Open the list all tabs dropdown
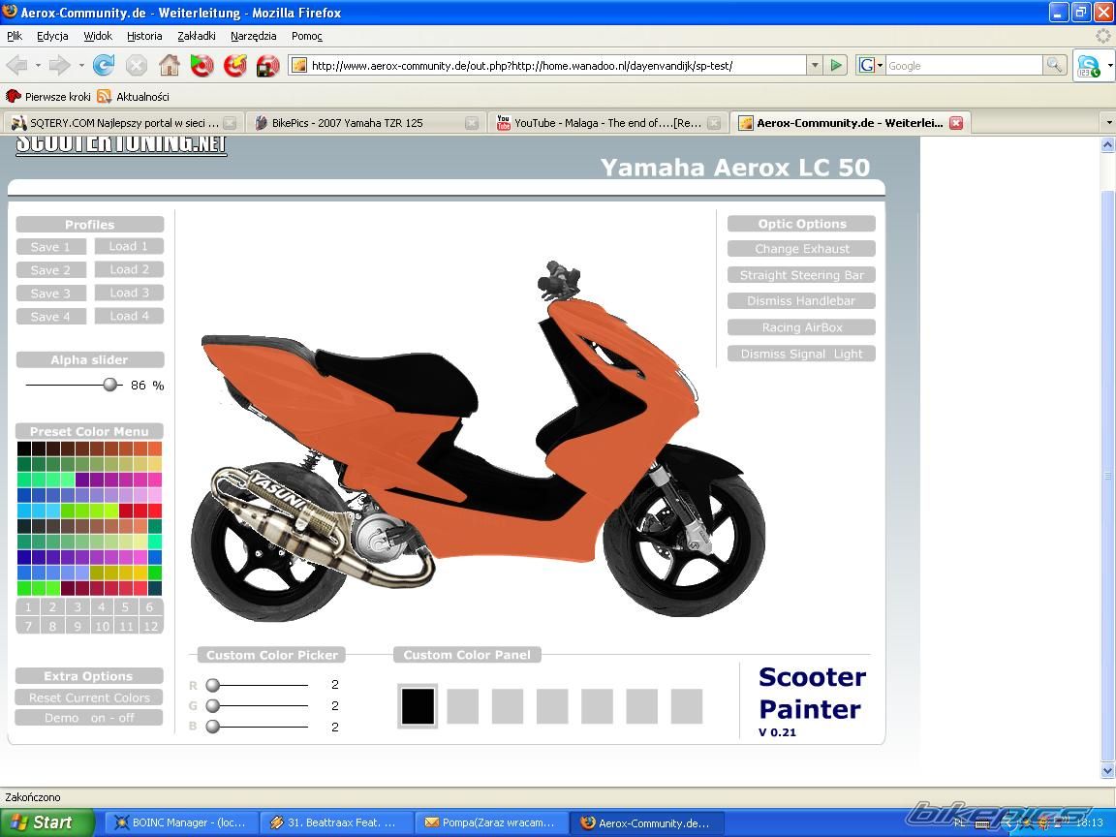1116x837 pixels. 1108,123
